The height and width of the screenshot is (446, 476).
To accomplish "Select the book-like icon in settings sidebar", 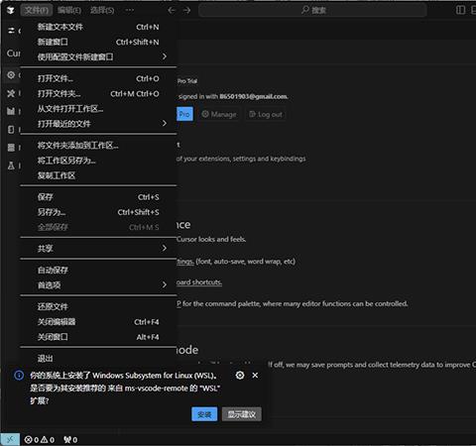I will (x=11, y=129).
